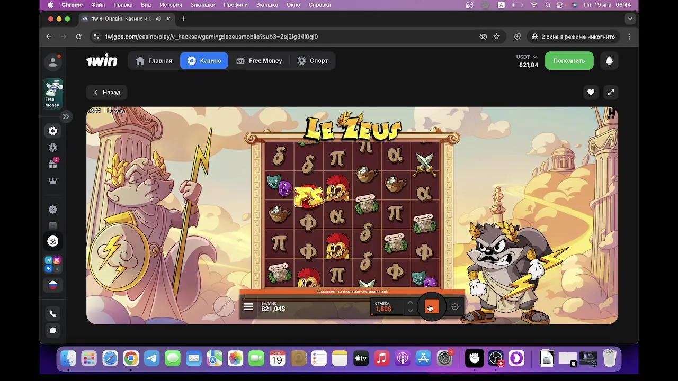
Task: Open the live chat bubble icon
Action: [x=53, y=330]
